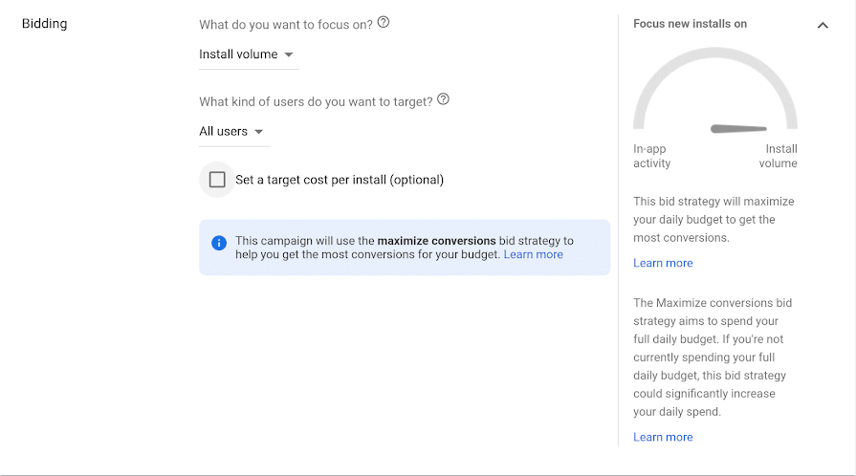Open the All users dropdown

[230, 131]
